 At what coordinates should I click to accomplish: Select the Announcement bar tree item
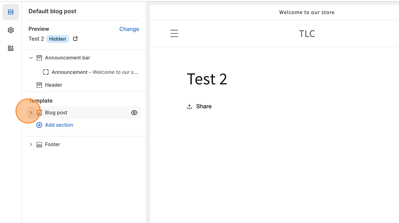coord(67,58)
